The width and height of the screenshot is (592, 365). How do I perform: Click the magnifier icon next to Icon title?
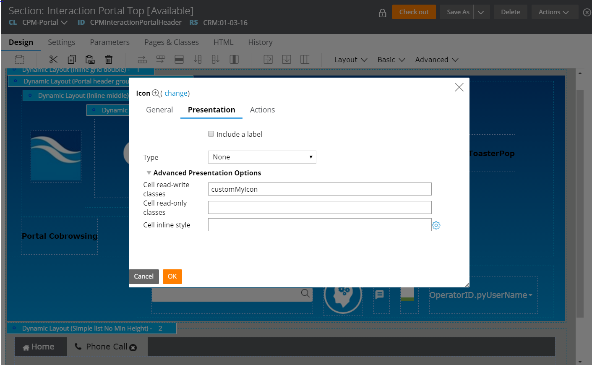[156, 93]
